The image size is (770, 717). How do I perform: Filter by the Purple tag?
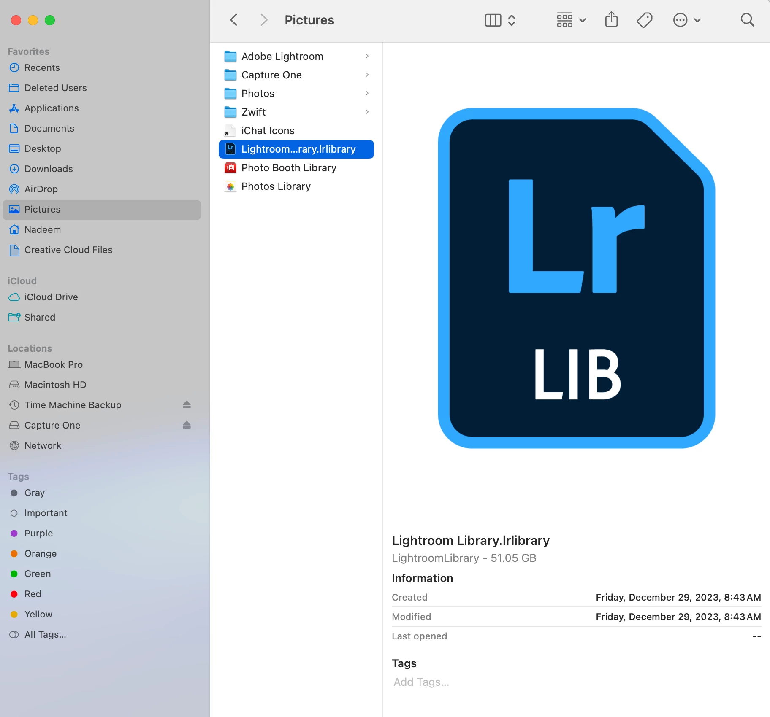click(101, 533)
